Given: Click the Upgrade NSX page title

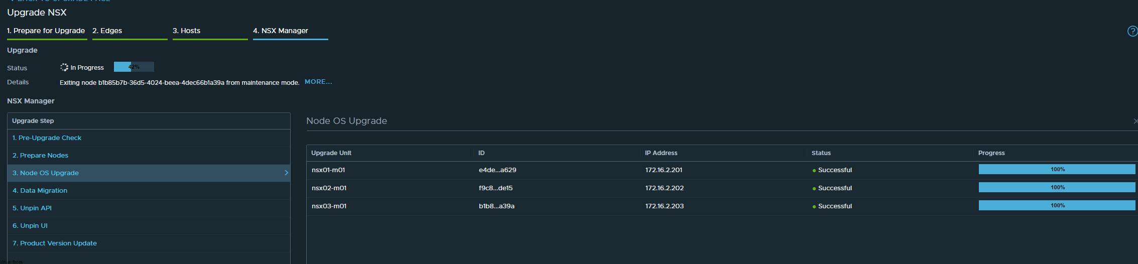Looking at the screenshot, I should 37,13.
